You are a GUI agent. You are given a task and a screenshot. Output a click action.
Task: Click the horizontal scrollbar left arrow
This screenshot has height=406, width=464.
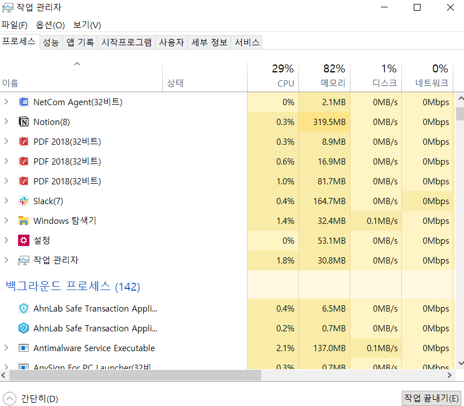point(3,375)
